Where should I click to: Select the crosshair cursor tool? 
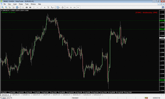(x=23, y=7)
